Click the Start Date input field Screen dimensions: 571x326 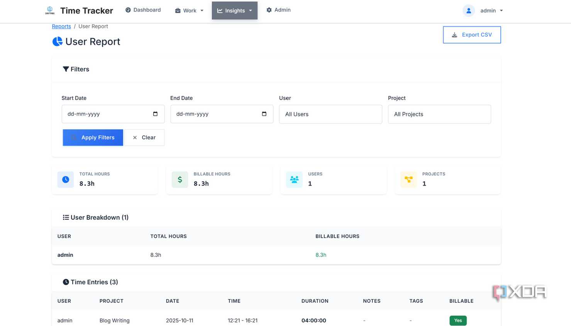[113, 114]
